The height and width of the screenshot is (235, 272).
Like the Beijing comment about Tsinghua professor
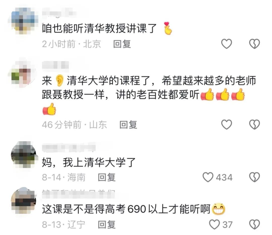coord(227,44)
